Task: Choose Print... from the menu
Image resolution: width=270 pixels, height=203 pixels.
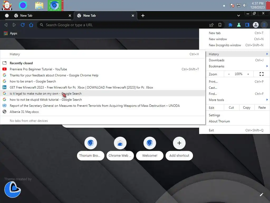Action: [x=238, y=81]
